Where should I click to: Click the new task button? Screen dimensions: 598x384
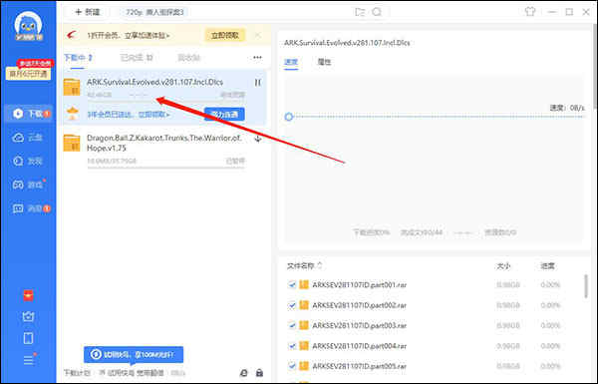pyautogui.click(x=88, y=12)
